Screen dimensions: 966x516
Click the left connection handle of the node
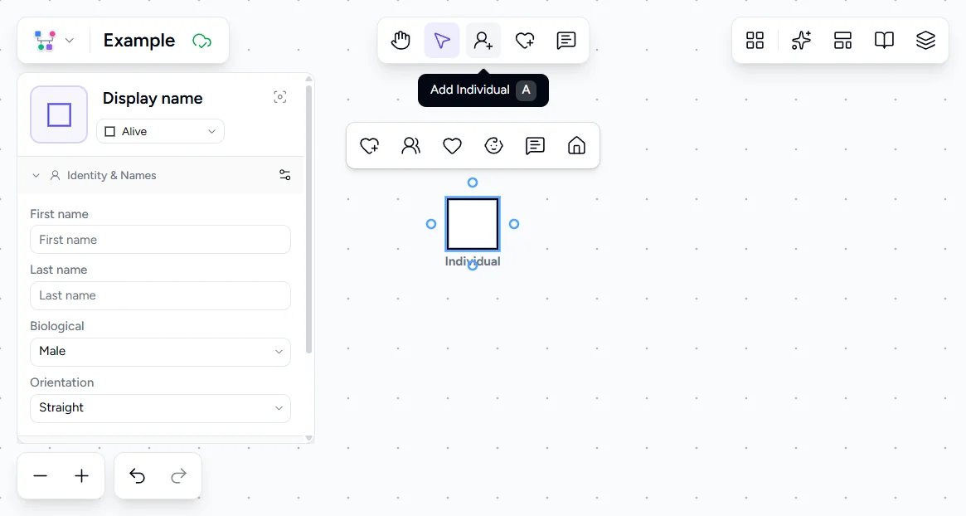[431, 224]
